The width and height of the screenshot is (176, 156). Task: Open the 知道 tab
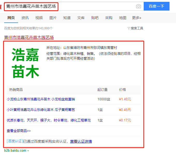pos(67,18)
